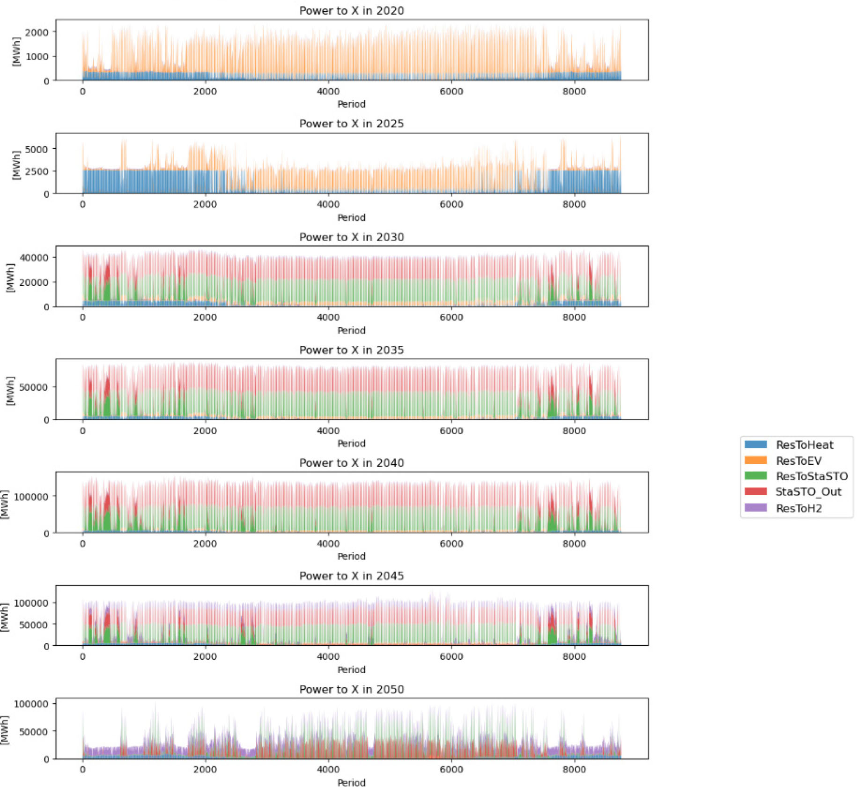Click the Period axis label under 2020 chart
Image resolution: width=857 pixels, height=788 pixels.
click(x=351, y=104)
